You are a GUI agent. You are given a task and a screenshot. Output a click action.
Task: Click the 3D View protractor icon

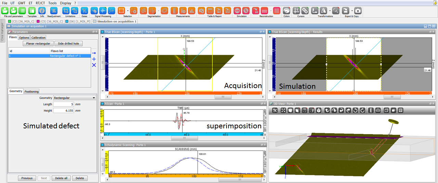coord(378,110)
